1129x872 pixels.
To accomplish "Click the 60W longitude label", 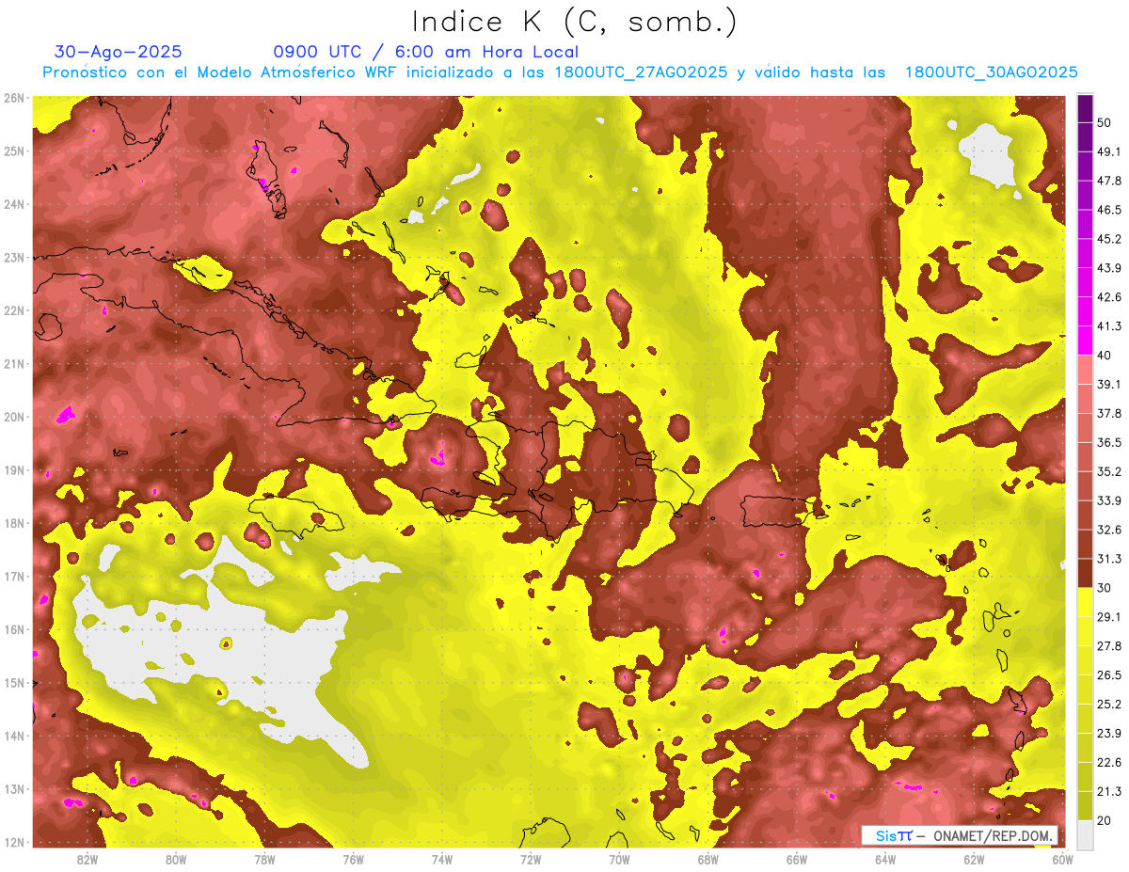I will (1063, 859).
